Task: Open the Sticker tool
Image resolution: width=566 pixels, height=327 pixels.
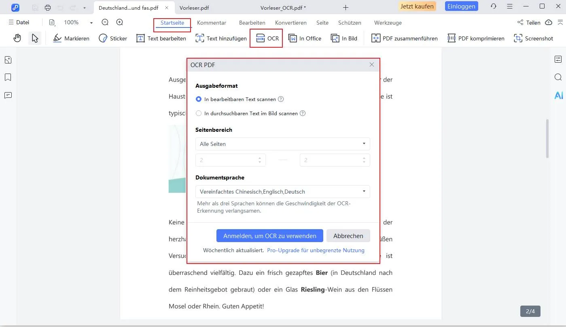Action: click(x=113, y=38)
